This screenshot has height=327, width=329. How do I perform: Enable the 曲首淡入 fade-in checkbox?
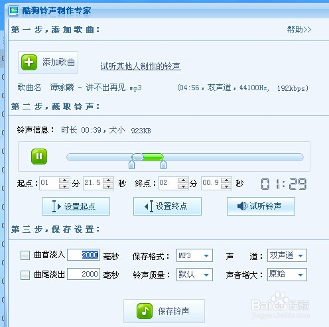(x=25, y=255)
